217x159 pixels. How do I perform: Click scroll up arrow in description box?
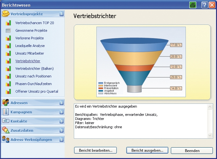pos(210,107)
